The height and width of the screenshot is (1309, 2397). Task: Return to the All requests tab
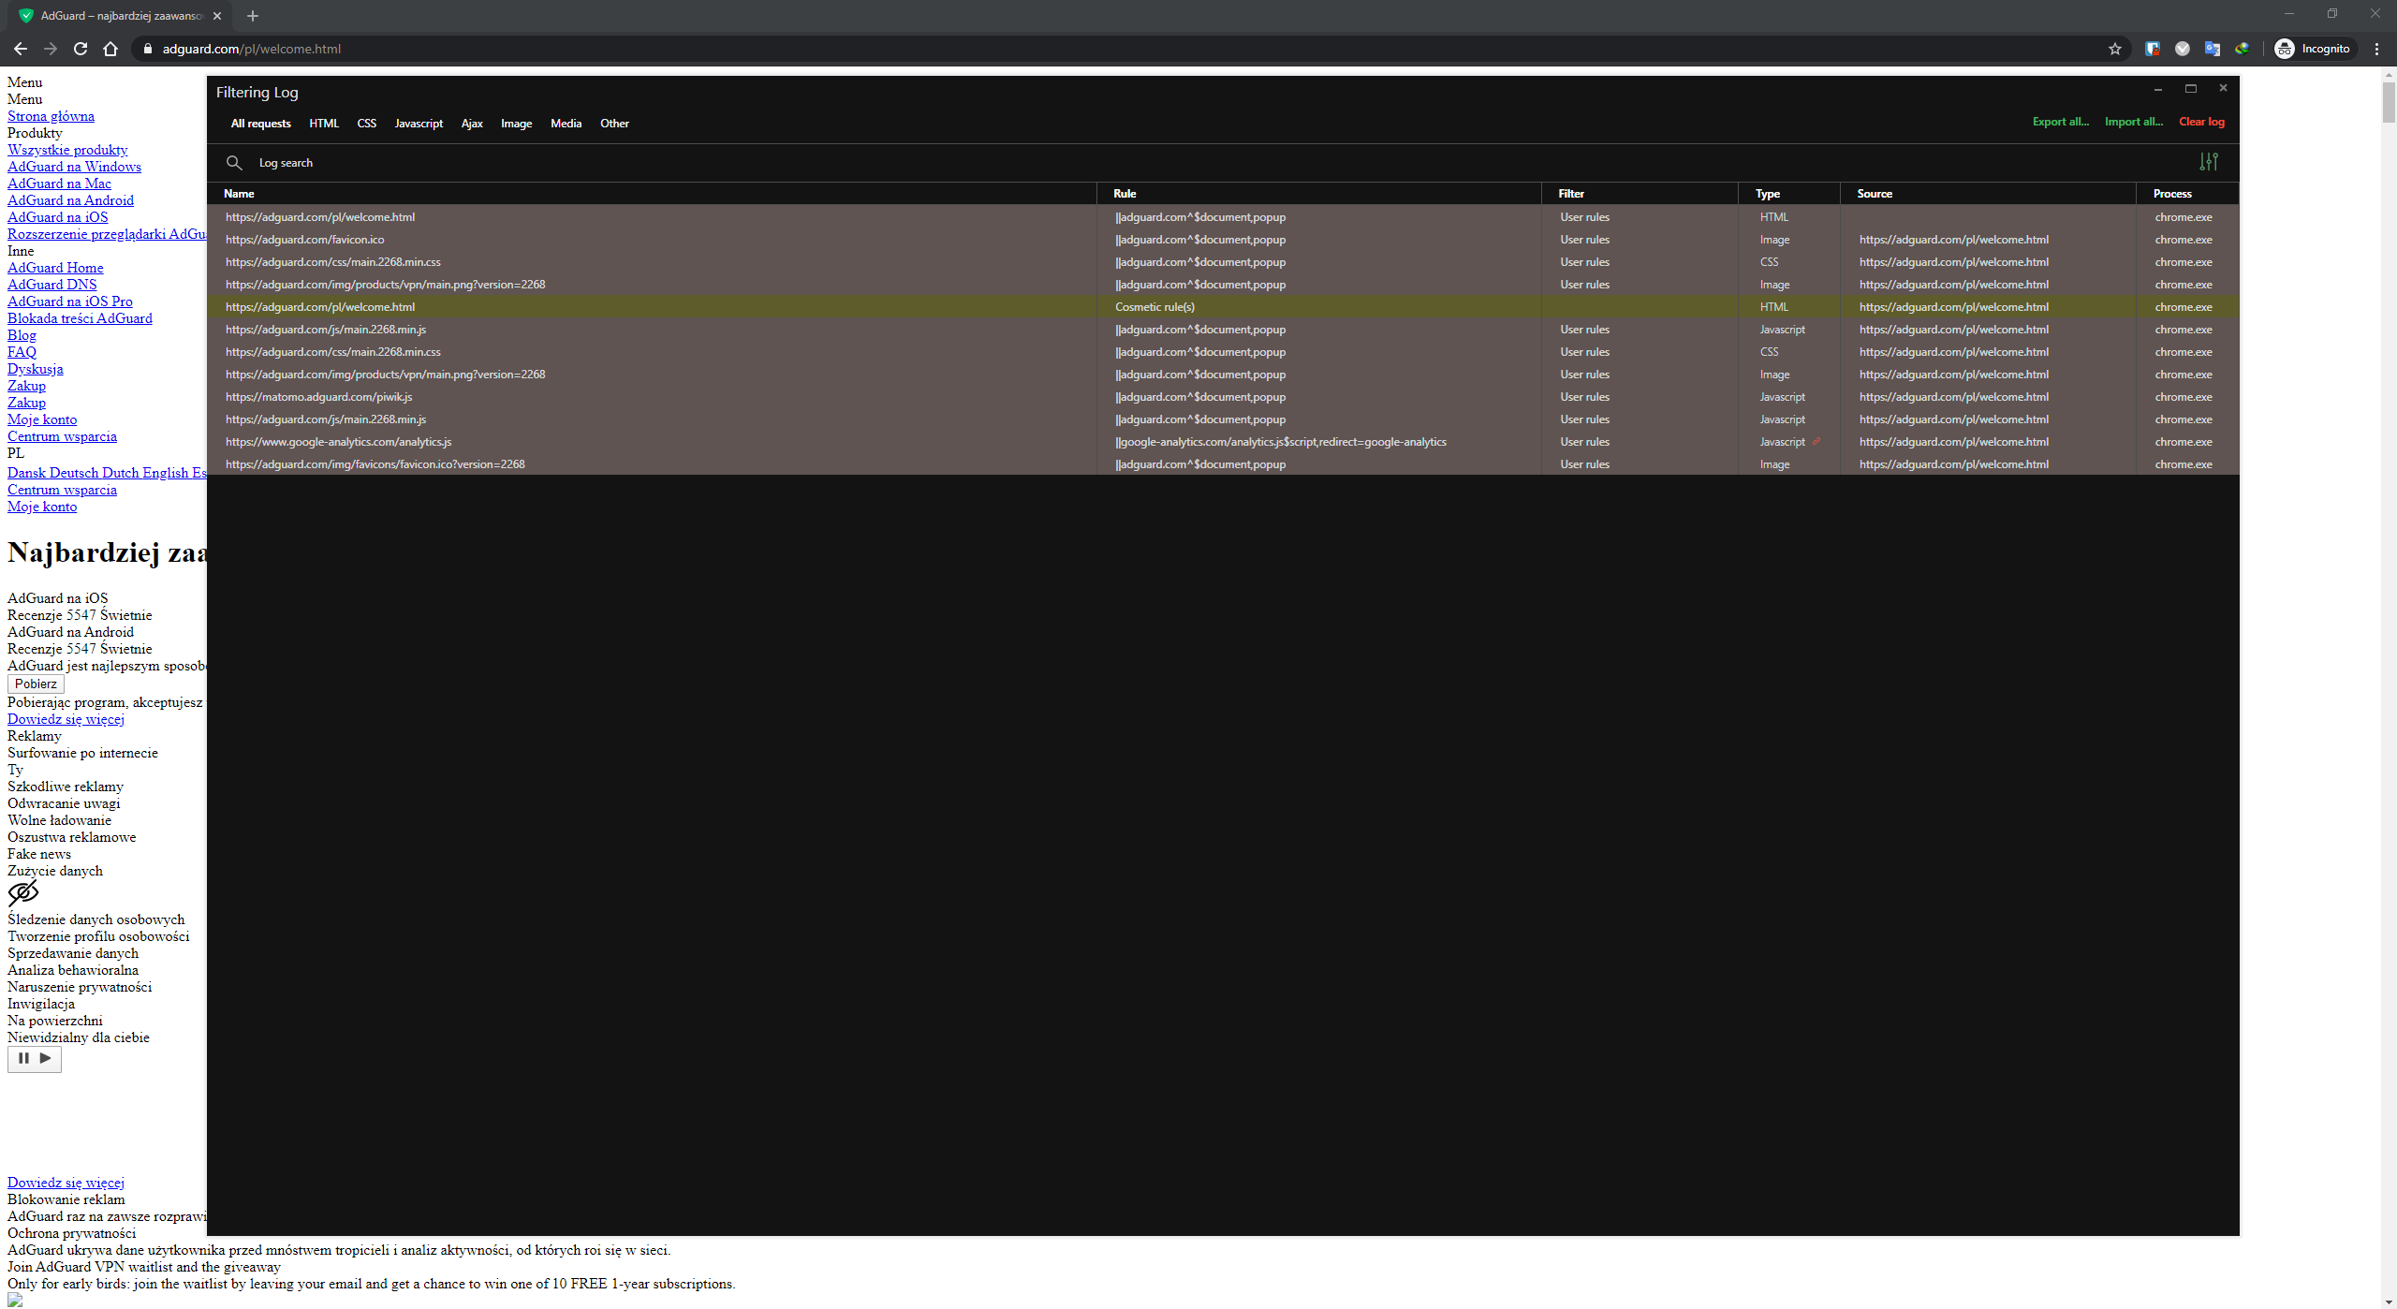click(260, 123)
